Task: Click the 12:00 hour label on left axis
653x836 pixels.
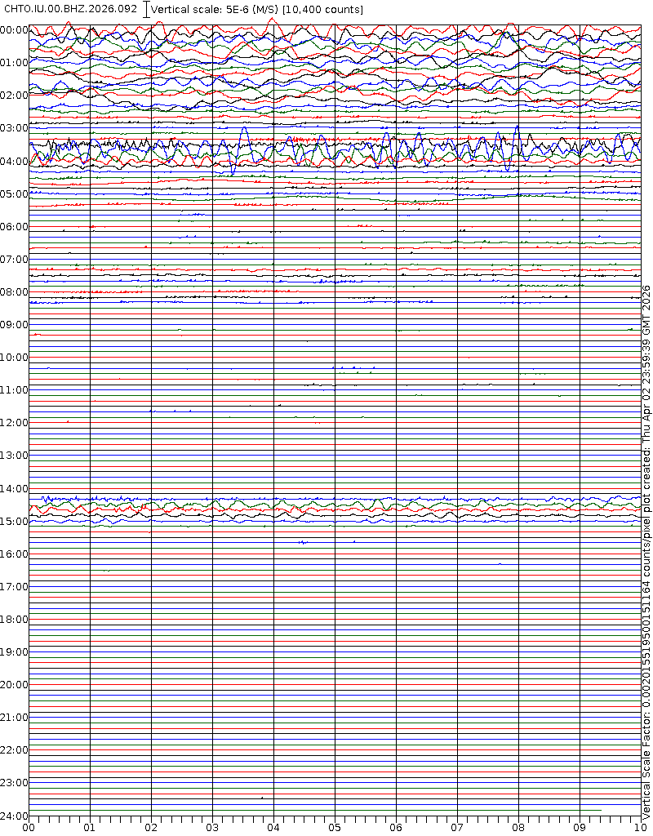Action: coord(14,423)
